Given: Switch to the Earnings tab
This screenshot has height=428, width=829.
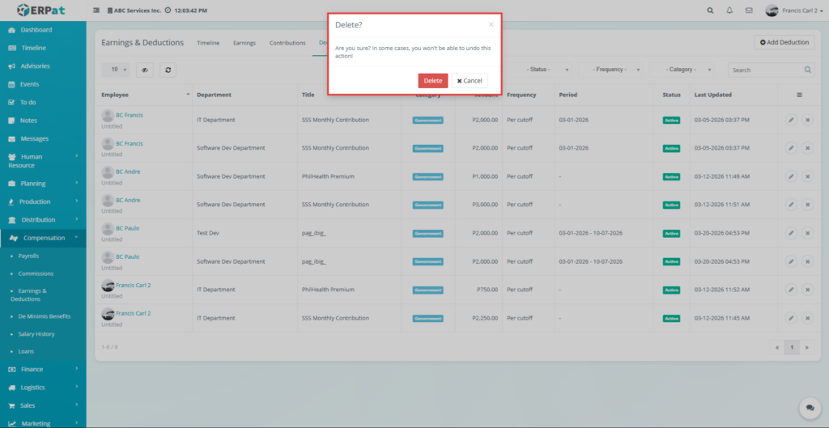Looking at the screenshot, I should click(244, 43).
